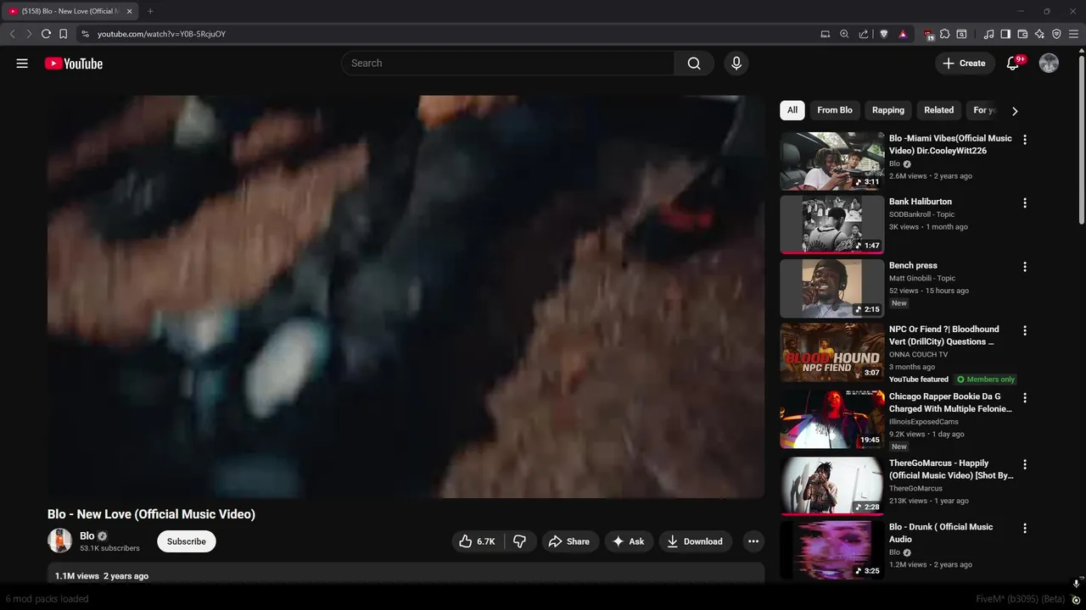Select the Rapping filter chip
This screenshot has height=610, width=1086.
887,110
